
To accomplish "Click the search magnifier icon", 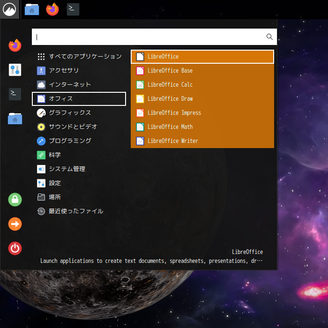I will [269, 37].
